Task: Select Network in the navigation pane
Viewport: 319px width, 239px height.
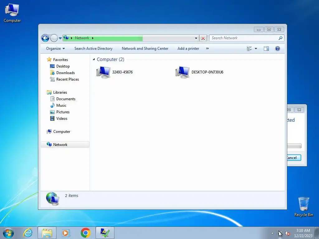Action: point(60,144)
